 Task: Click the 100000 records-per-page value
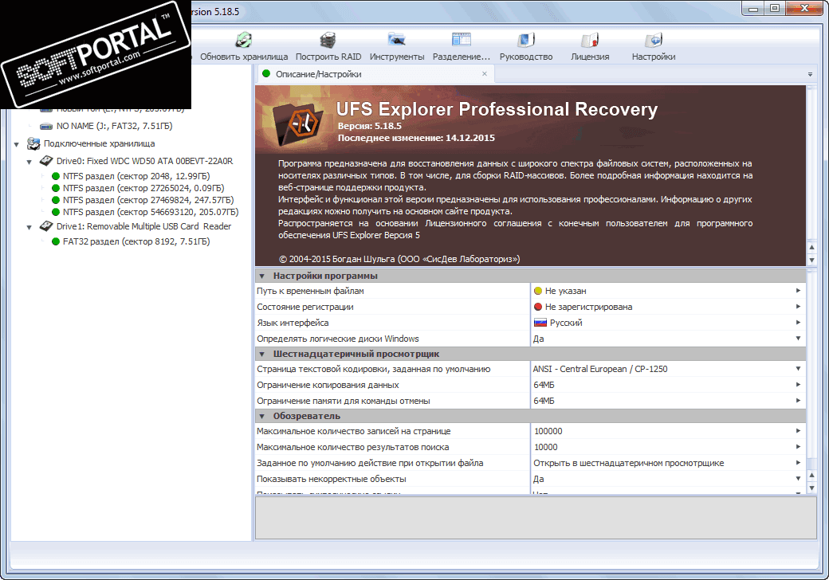pos(548,432)
